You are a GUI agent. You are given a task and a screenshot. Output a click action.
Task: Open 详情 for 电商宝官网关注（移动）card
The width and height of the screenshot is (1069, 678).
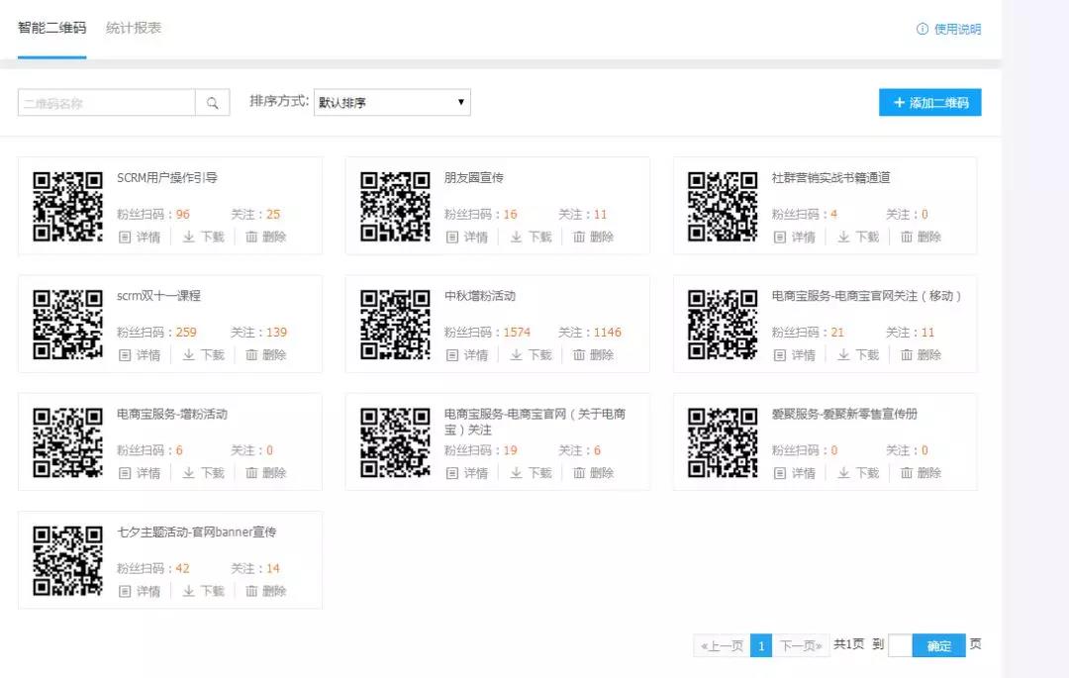pos(795,354)
